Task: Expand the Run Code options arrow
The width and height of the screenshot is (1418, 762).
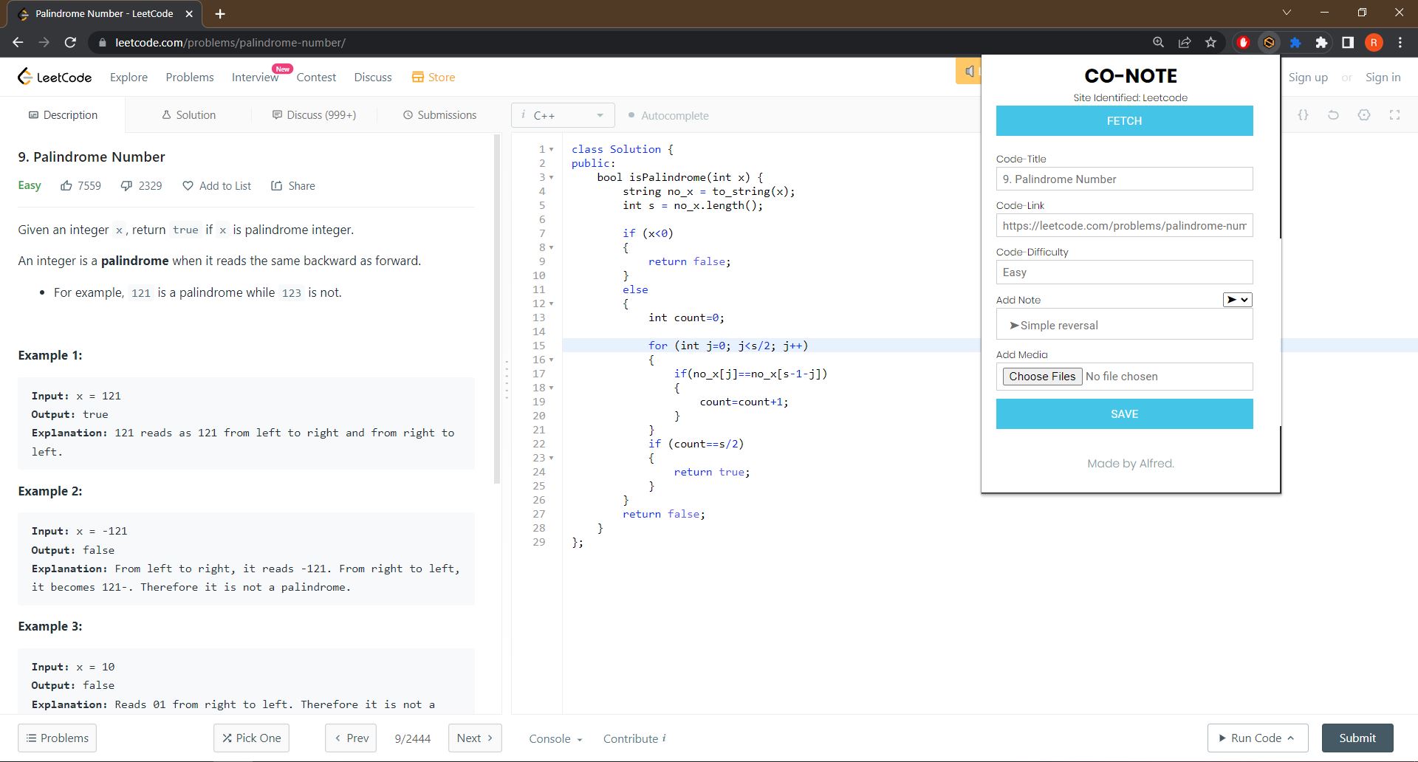Action: click(x=1291, y=738)
